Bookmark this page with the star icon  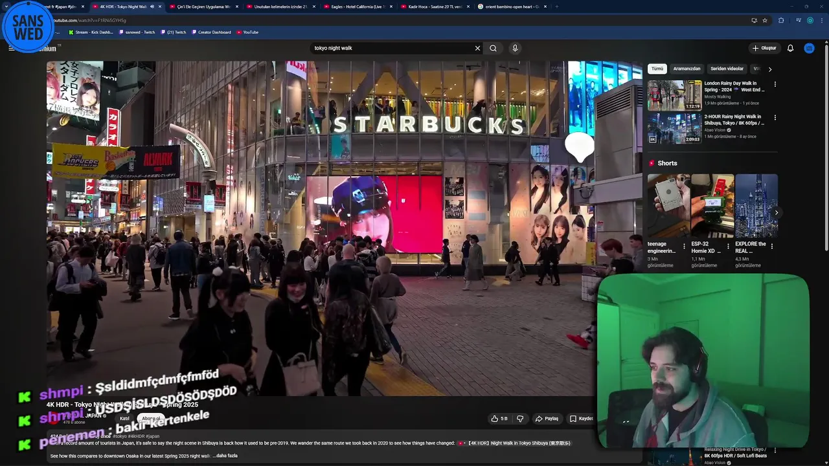765,20
